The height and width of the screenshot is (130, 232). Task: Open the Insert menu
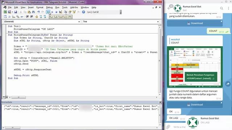point(31,7)
